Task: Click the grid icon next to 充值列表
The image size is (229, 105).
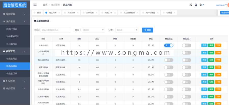Action: pos(7,44)
